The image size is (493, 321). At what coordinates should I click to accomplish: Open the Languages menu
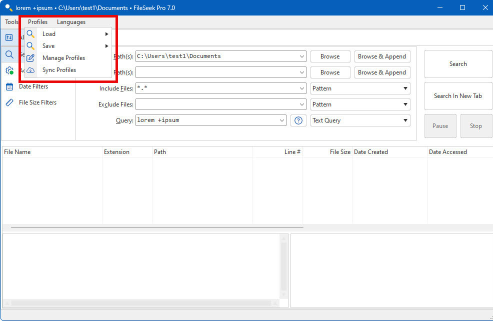[71, 22]
